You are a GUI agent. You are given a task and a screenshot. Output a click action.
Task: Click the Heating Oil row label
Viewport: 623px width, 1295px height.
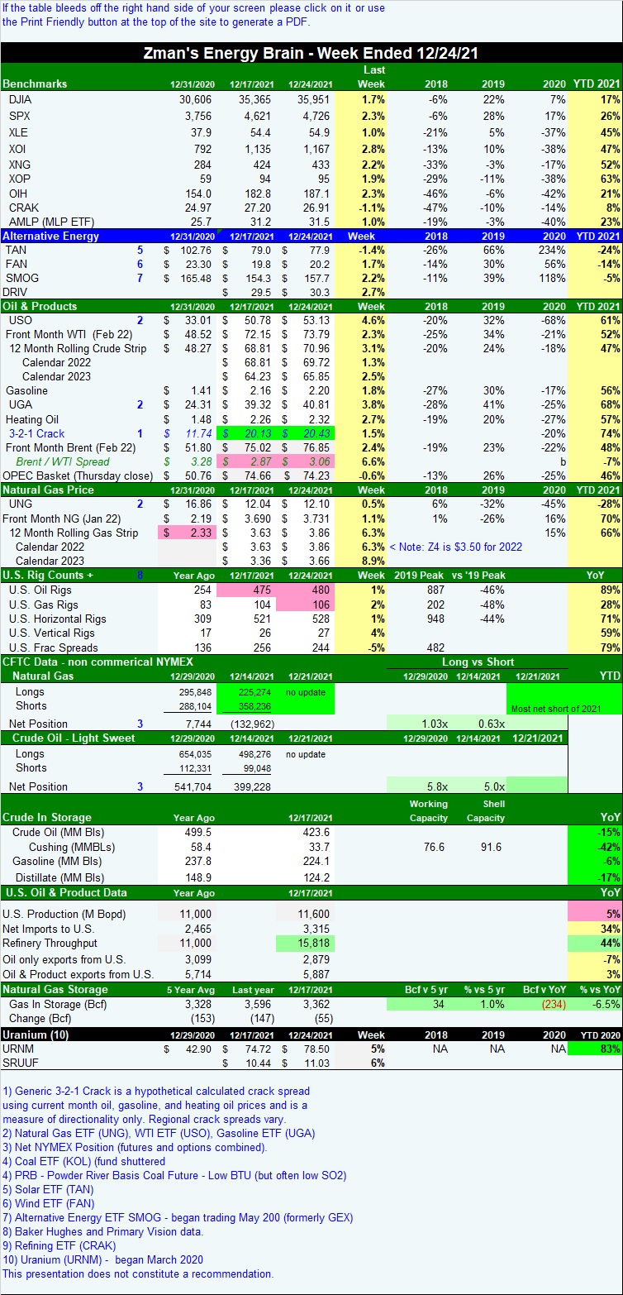pyautogui.click(x=35, y=420)
